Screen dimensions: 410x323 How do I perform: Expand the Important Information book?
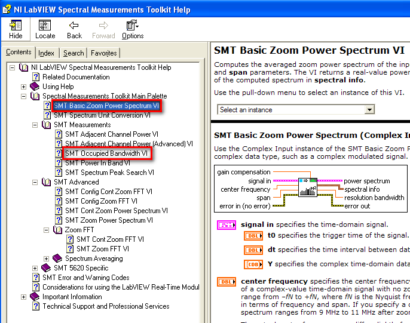coord(23,297)
